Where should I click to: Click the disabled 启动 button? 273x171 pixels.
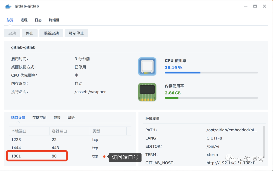12,33
